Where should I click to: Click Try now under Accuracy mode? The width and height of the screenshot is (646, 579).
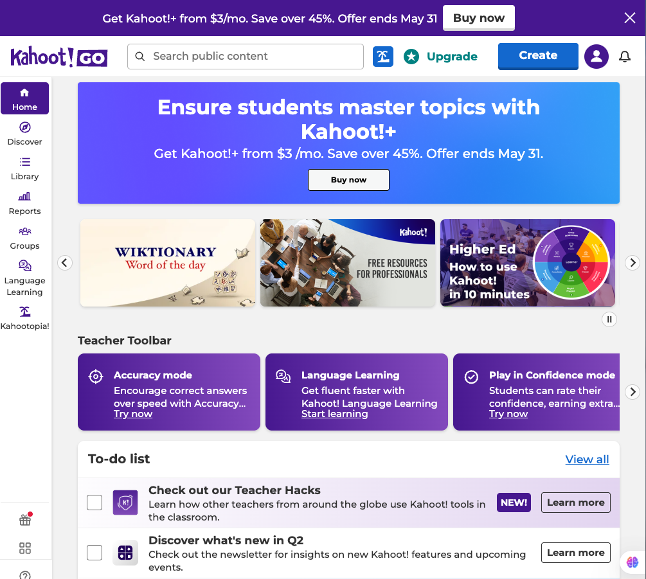pos(133,414)
